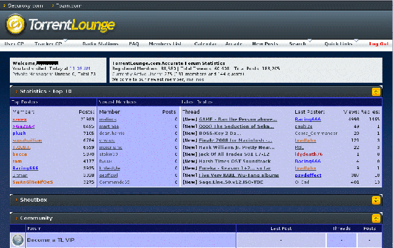This screenshot has height=248, width=393.
Task: Open Racing666 in Top Posters list
Action: [25, 168]
